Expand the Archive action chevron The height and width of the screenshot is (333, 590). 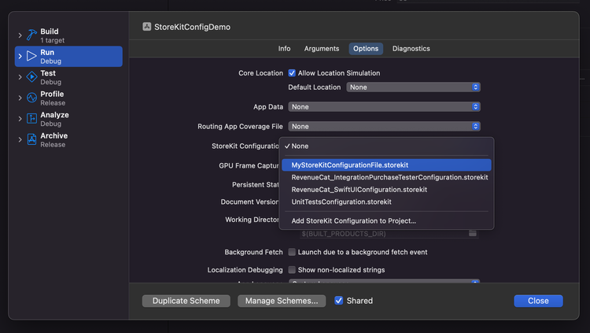click(20, 140)
